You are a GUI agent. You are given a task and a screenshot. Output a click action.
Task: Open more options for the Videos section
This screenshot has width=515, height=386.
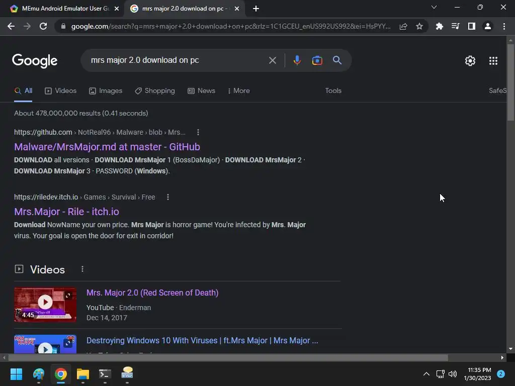(82, 269)
